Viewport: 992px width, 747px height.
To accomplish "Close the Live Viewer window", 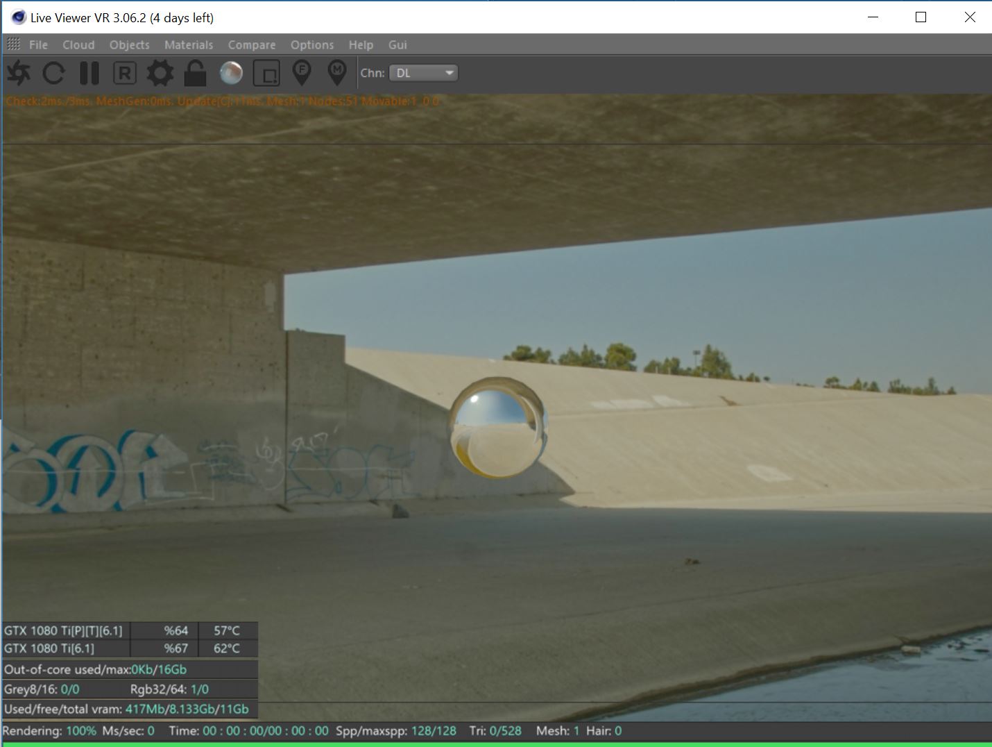I will (970, 17).
